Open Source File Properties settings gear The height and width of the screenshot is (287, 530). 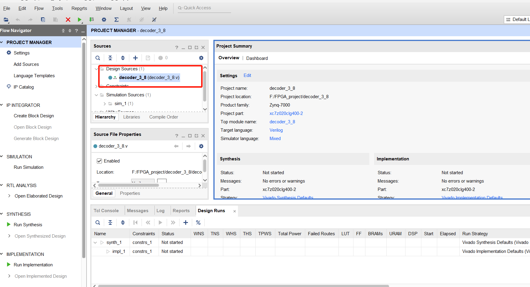(x=201, y=146)
